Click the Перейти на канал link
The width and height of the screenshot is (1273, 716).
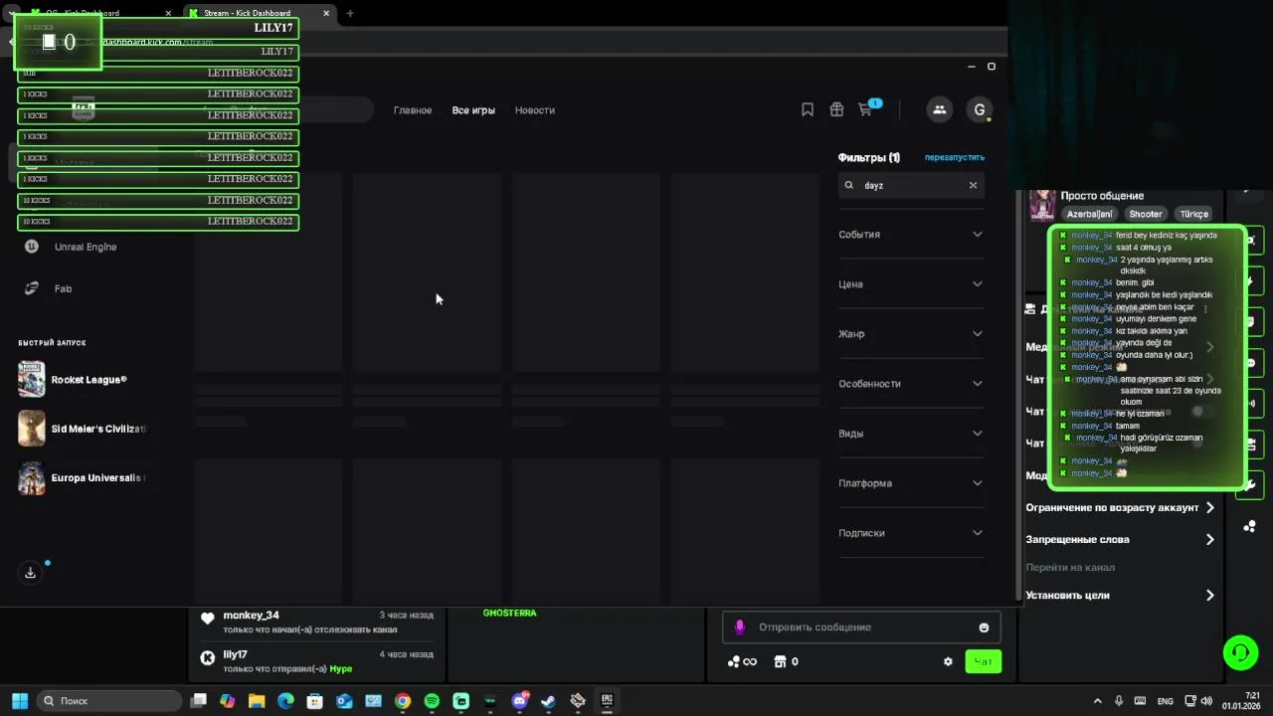1070,568
